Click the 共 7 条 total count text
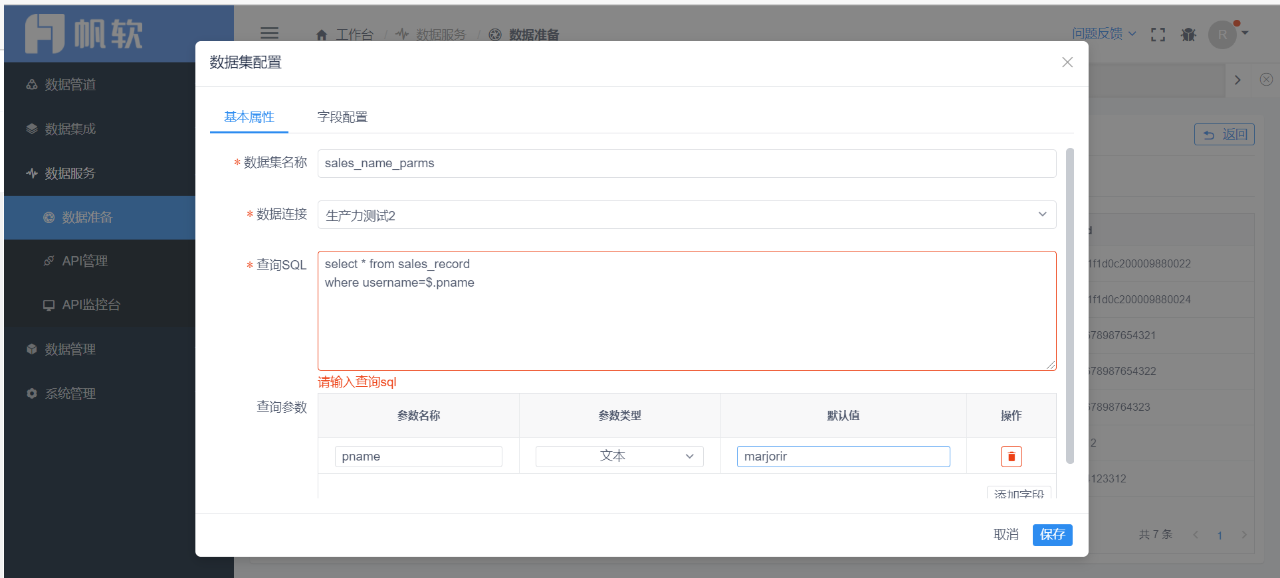 [1156, 534]
